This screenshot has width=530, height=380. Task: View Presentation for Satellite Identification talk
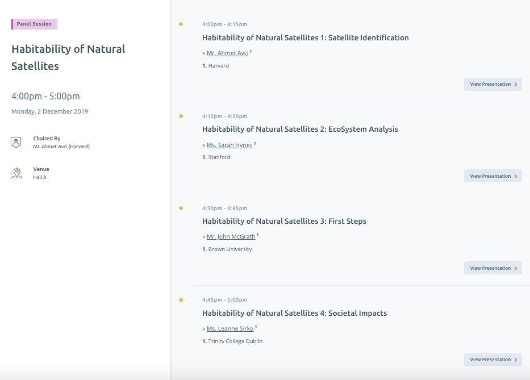click(x=493, y=84)
